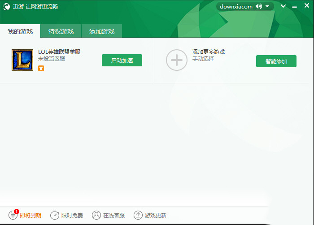The width and height of the screenshot is (314, 225).
Task: Minimize the Xunyou window
Action: pos(294,7)
